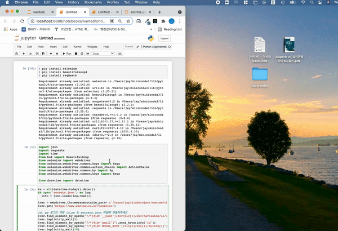Click the Logout button
The image size is (338, 231).
click(164, 38)
